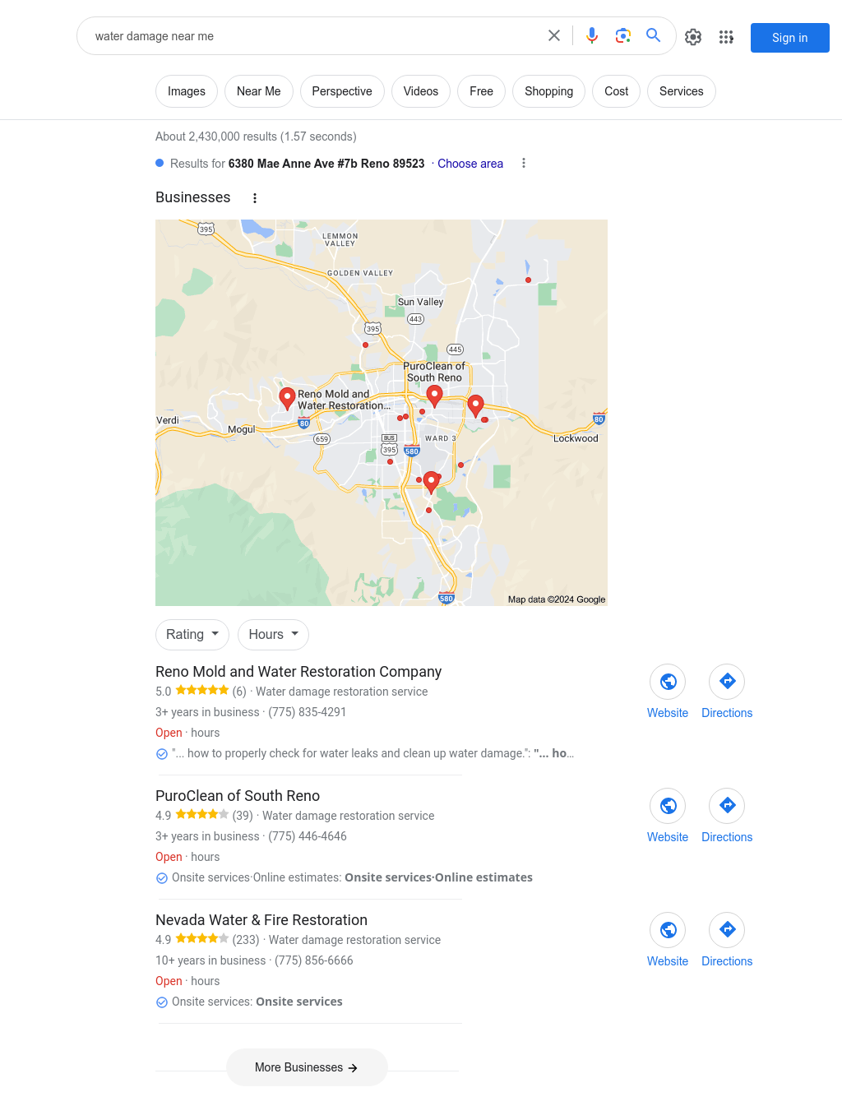The height and width of the screenshot is (1106, 842).
Task: Clear the search box text
Action: (554, 35)
